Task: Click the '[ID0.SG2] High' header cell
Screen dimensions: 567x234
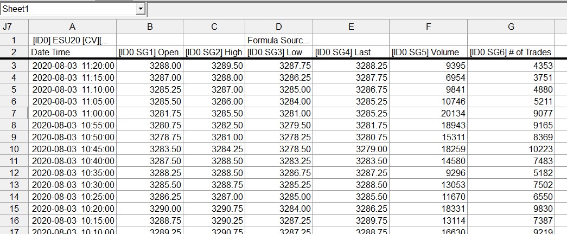Action: (214, 52)
